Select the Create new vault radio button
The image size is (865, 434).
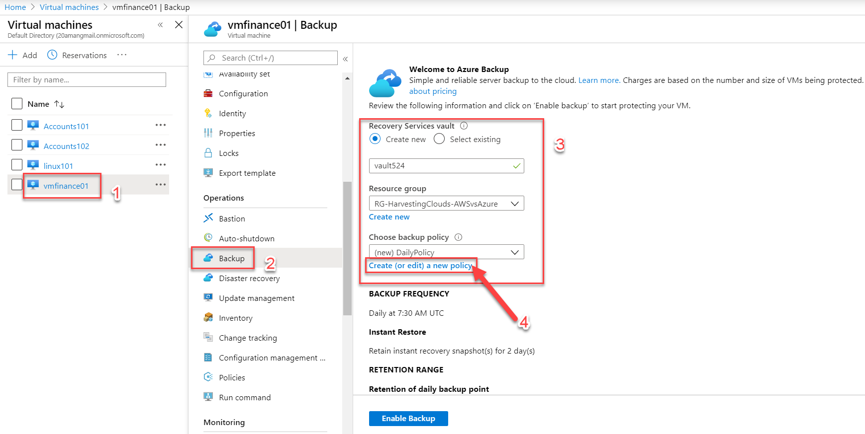[375, 139]
